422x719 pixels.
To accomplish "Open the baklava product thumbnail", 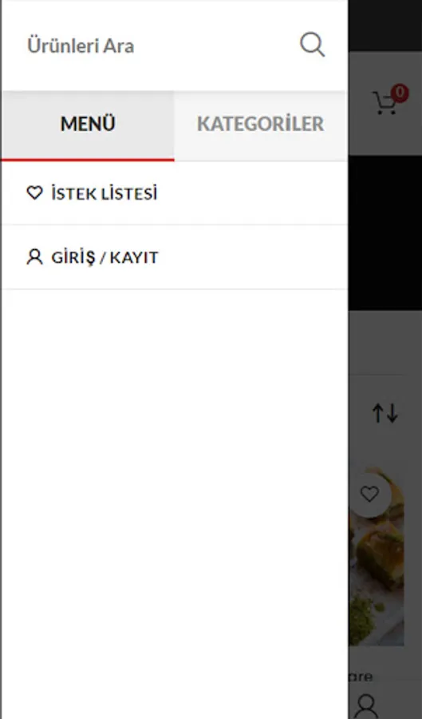I will pos(377,556).
